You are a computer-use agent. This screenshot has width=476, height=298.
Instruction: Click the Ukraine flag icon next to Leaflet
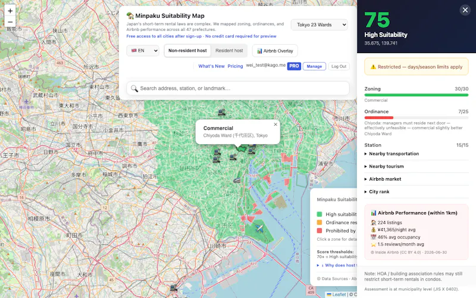coord(329,294)
